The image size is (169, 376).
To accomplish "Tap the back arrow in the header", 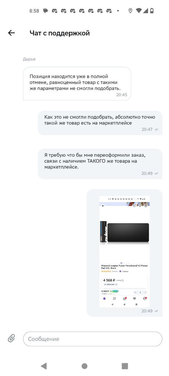I will pyautogui.click(x=11, y=33).
